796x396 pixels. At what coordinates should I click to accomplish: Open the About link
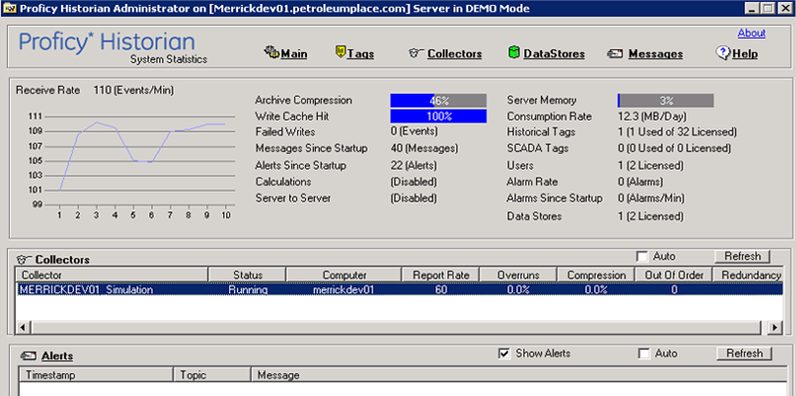click(x=751, y=33)
